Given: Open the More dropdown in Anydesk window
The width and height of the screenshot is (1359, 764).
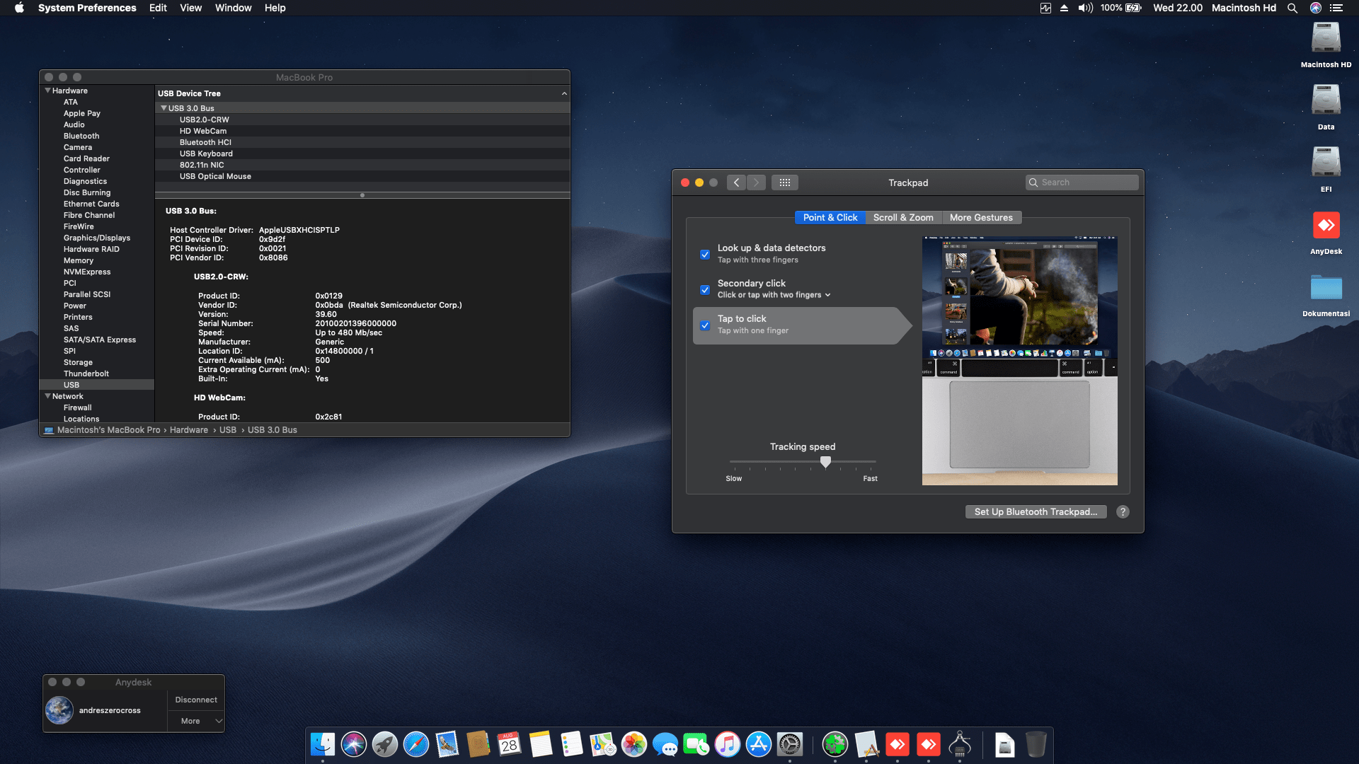Looking at the screenshot, I should (x=196, y=721).
